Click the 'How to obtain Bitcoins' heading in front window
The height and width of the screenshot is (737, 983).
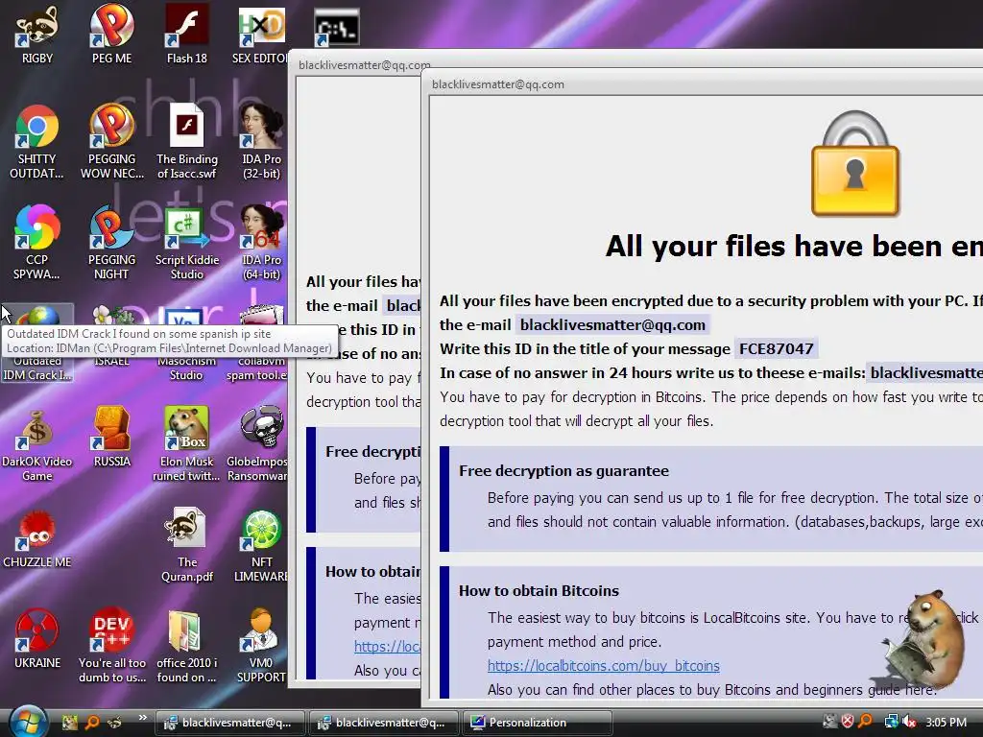tap(539, 590)
